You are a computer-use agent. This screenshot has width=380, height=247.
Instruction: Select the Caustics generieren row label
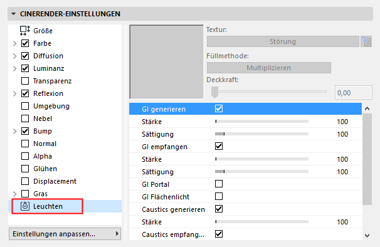(x=173, y=209)
